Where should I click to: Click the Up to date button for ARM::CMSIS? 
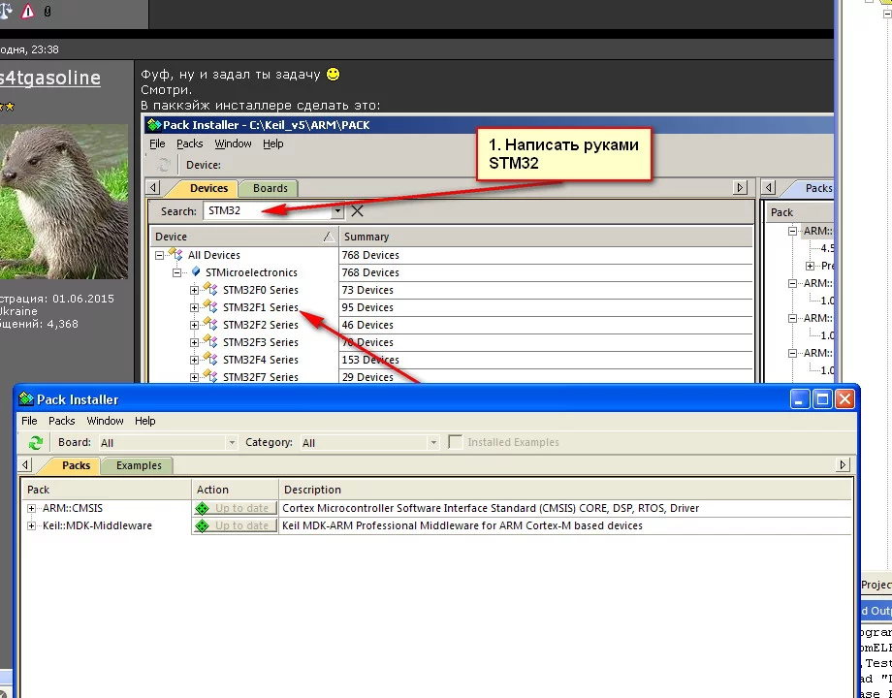tap(235, 508)
